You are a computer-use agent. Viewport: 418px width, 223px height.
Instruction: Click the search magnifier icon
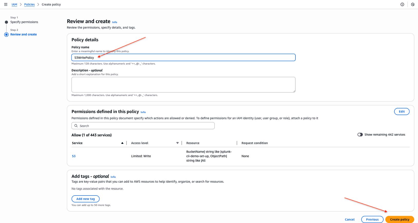point(76,126)
